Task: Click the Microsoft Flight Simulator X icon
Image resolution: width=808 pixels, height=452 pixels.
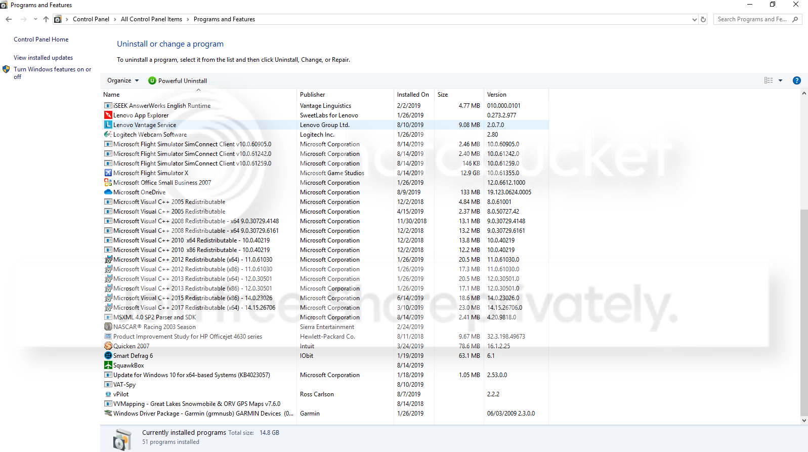Action: click(x=108, y=173)
